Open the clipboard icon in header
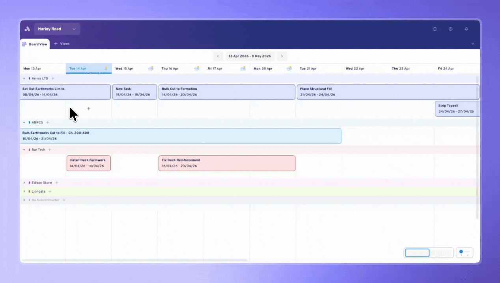Screen dimensions: 500x283 435,29
